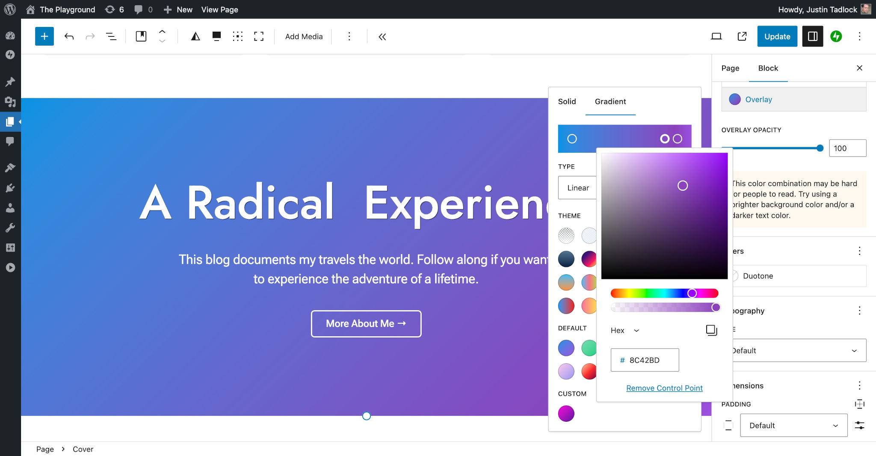Apply a duotone filter to the cover
This screenshot has height=456, width=876.
click(x=195, y=36)
